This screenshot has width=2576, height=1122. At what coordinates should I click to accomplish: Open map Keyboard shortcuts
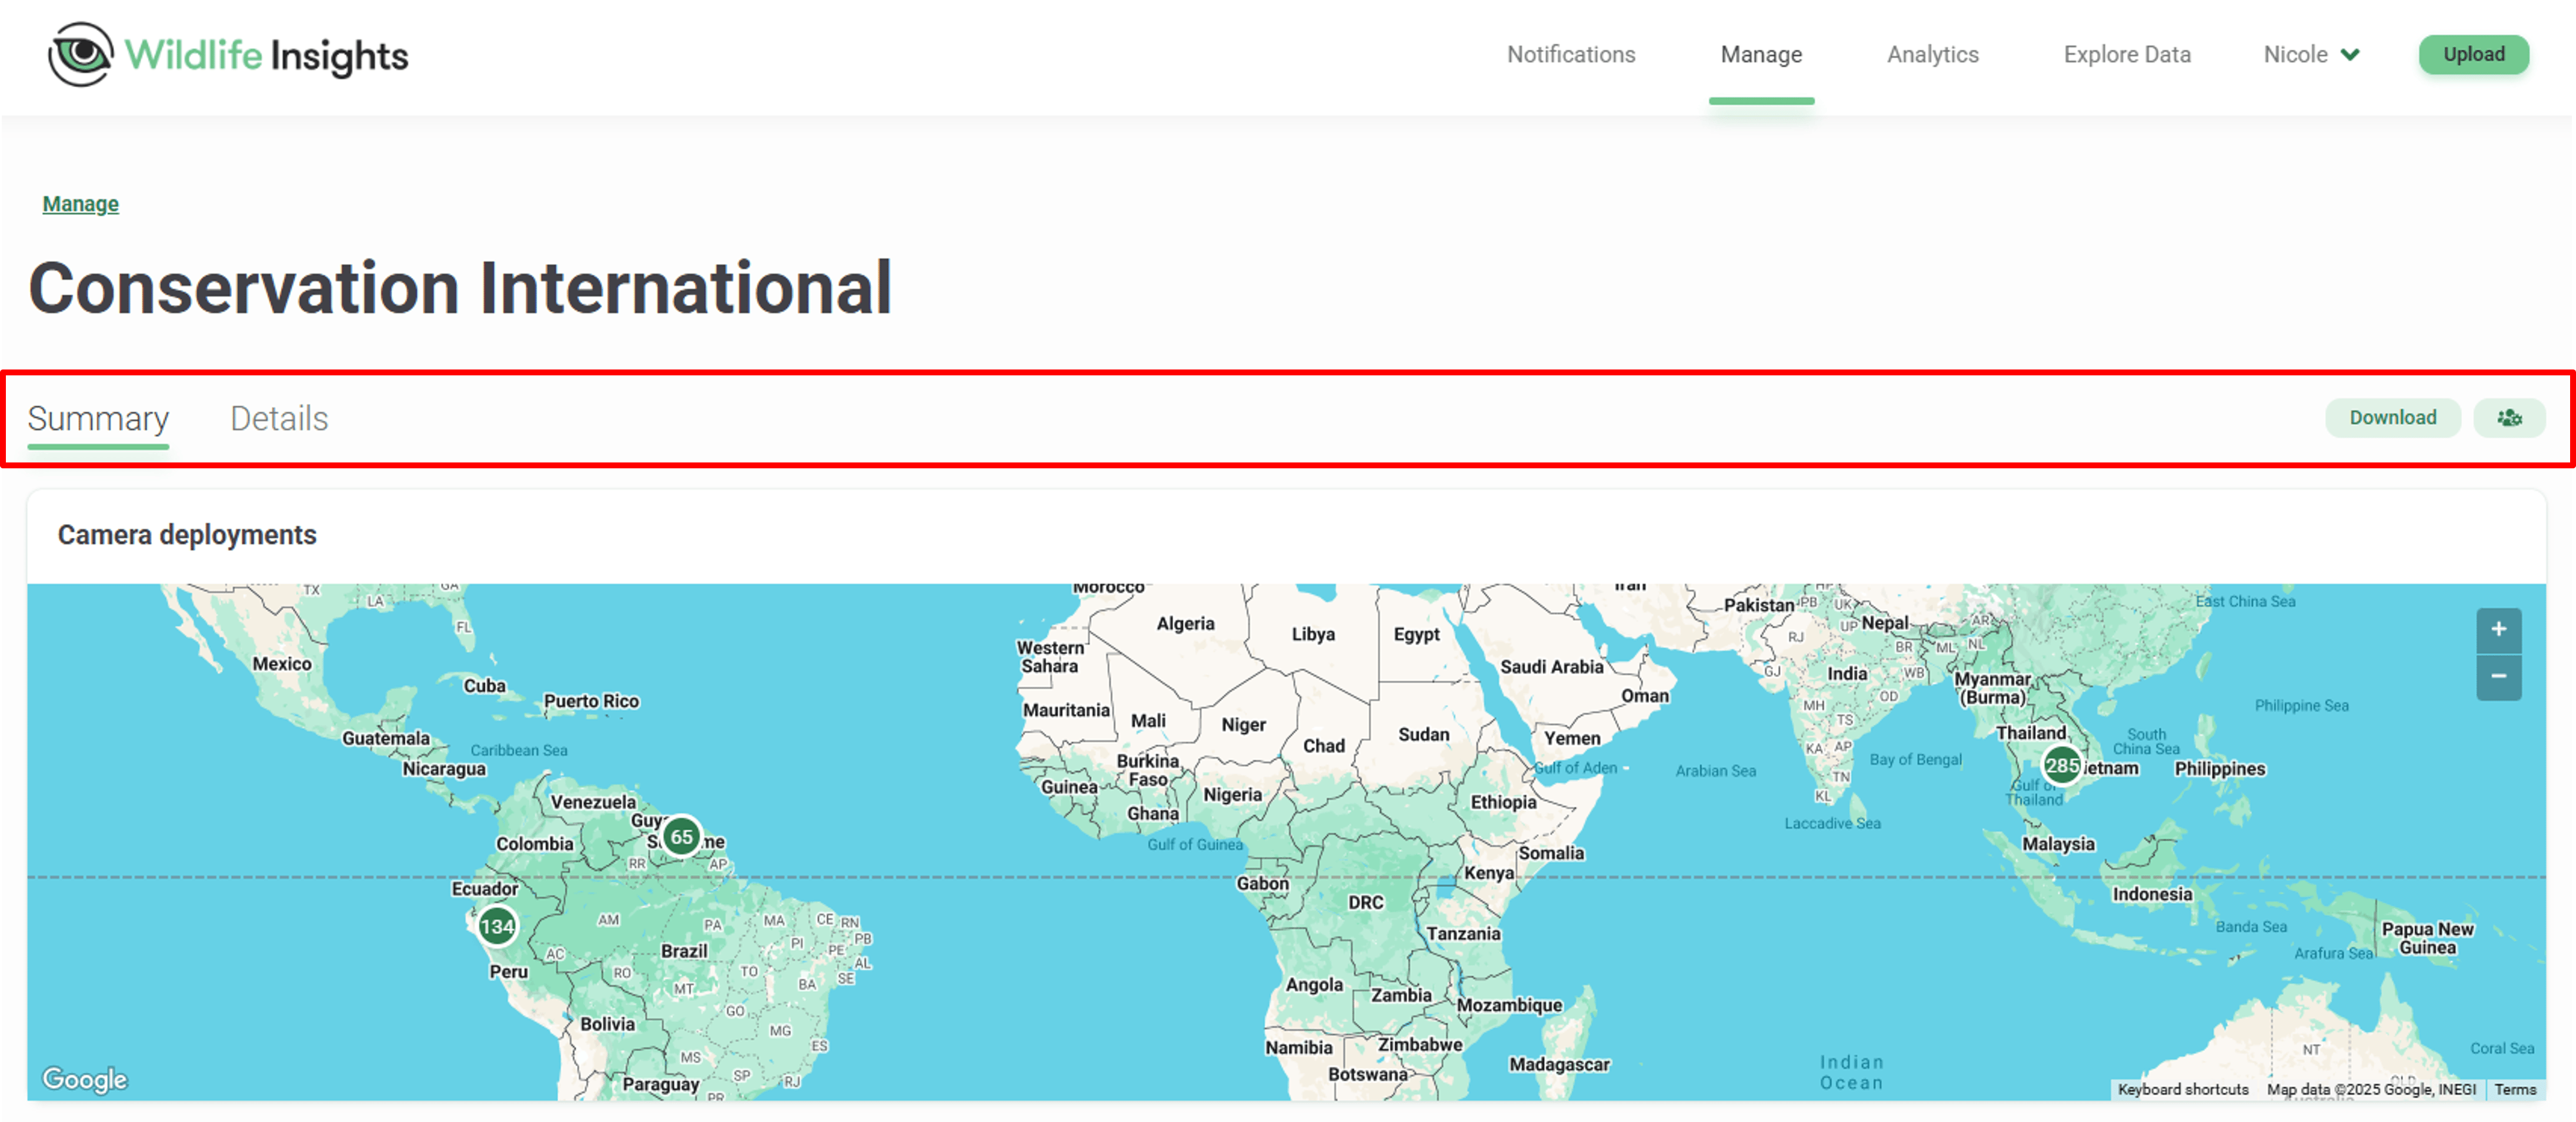point(2182,1090)
